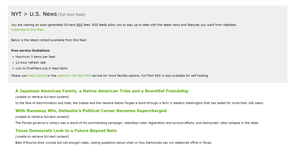
Task: Click the full-text feed label beside the title
Action: 72,14
